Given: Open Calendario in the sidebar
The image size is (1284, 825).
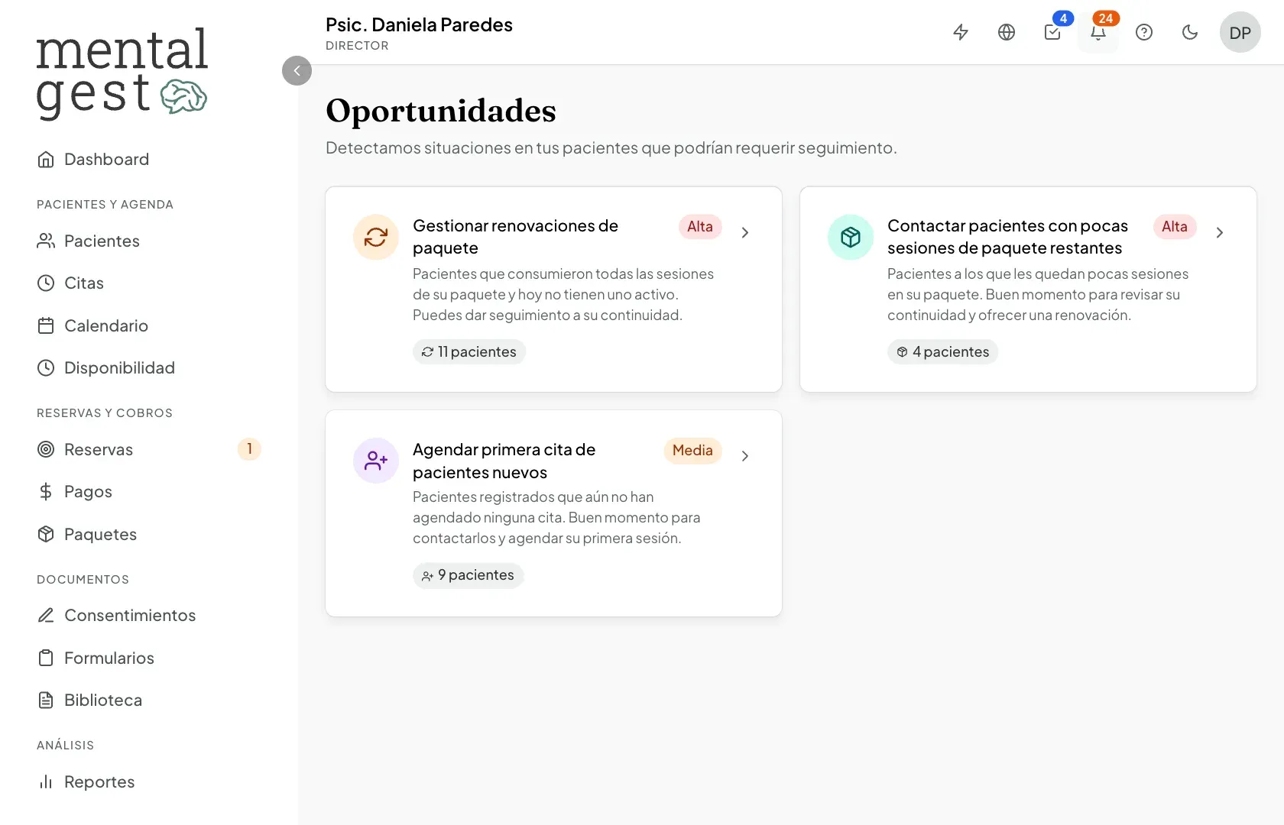Looking at the screenshot, I should 149,325.
